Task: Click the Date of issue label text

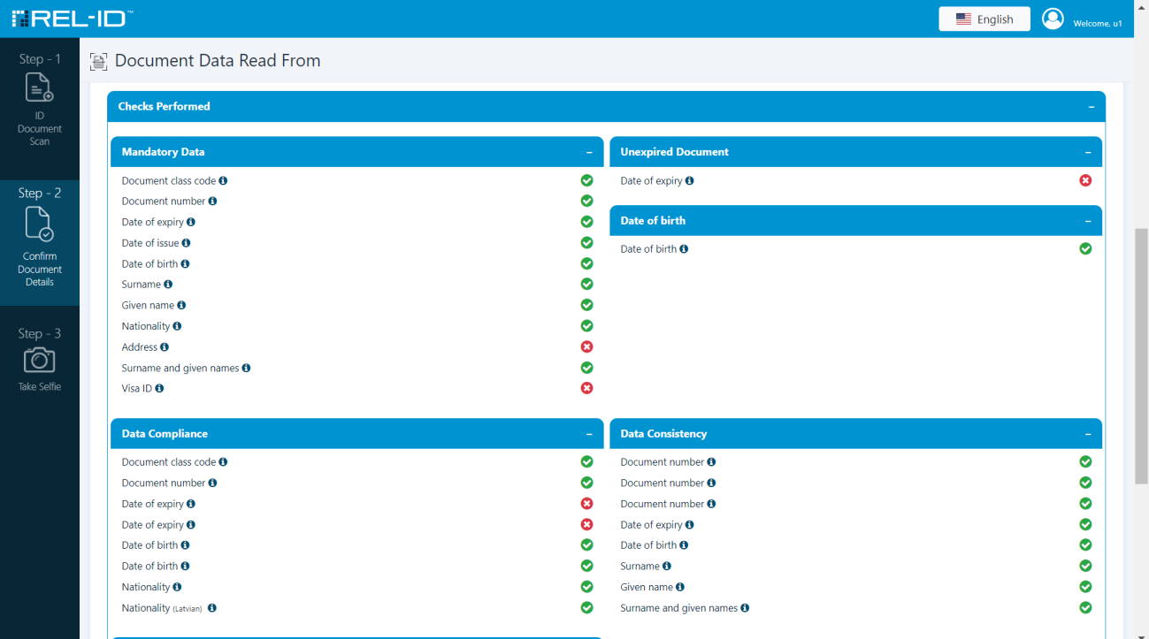Action: (150, 243)
